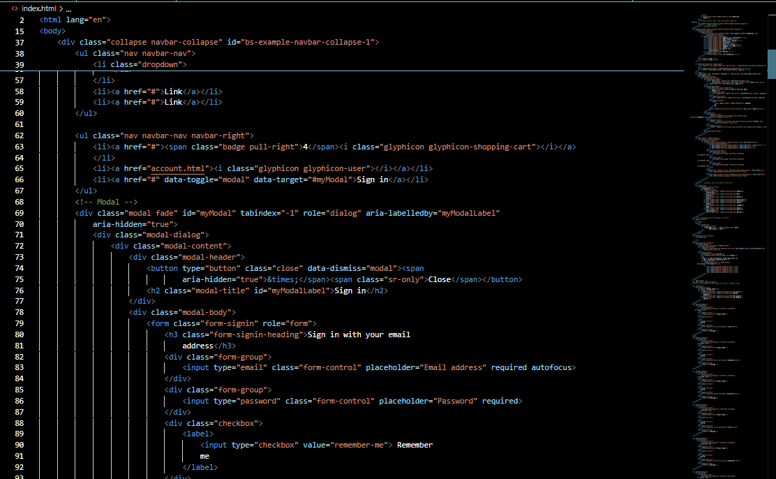The height and width of the screenshot is (479, 776).
Task: Place cursor on remember-me checkbox value
Action: (x=357, y=445)
